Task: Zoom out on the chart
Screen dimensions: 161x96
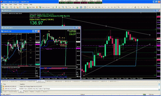Action: [x=66, y=7]
